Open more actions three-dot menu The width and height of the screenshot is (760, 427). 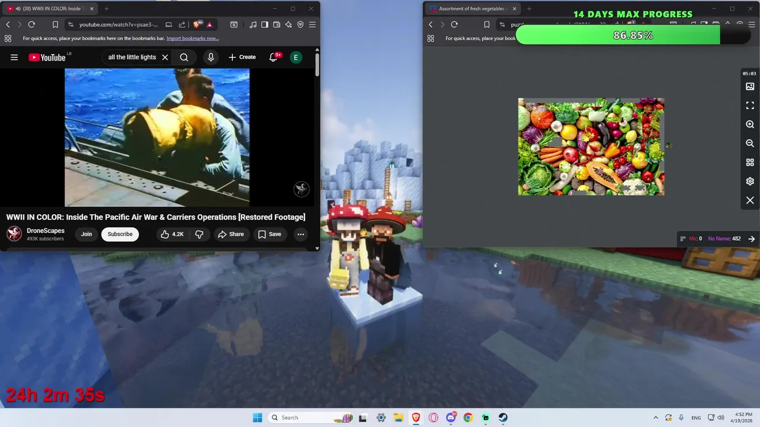click(300, 234)
